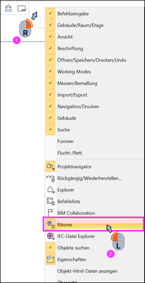Uncheck the Befehlseingabe toolbar
This screenshot has height=283, width=145.
[x=94, y=13]
